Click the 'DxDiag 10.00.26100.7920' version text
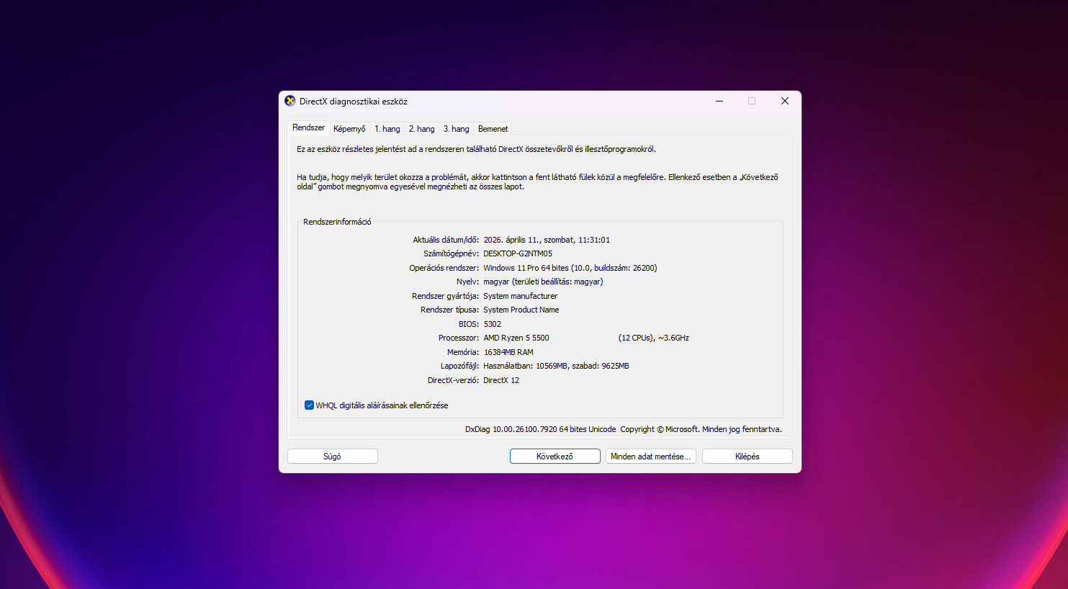 point(511,429)
